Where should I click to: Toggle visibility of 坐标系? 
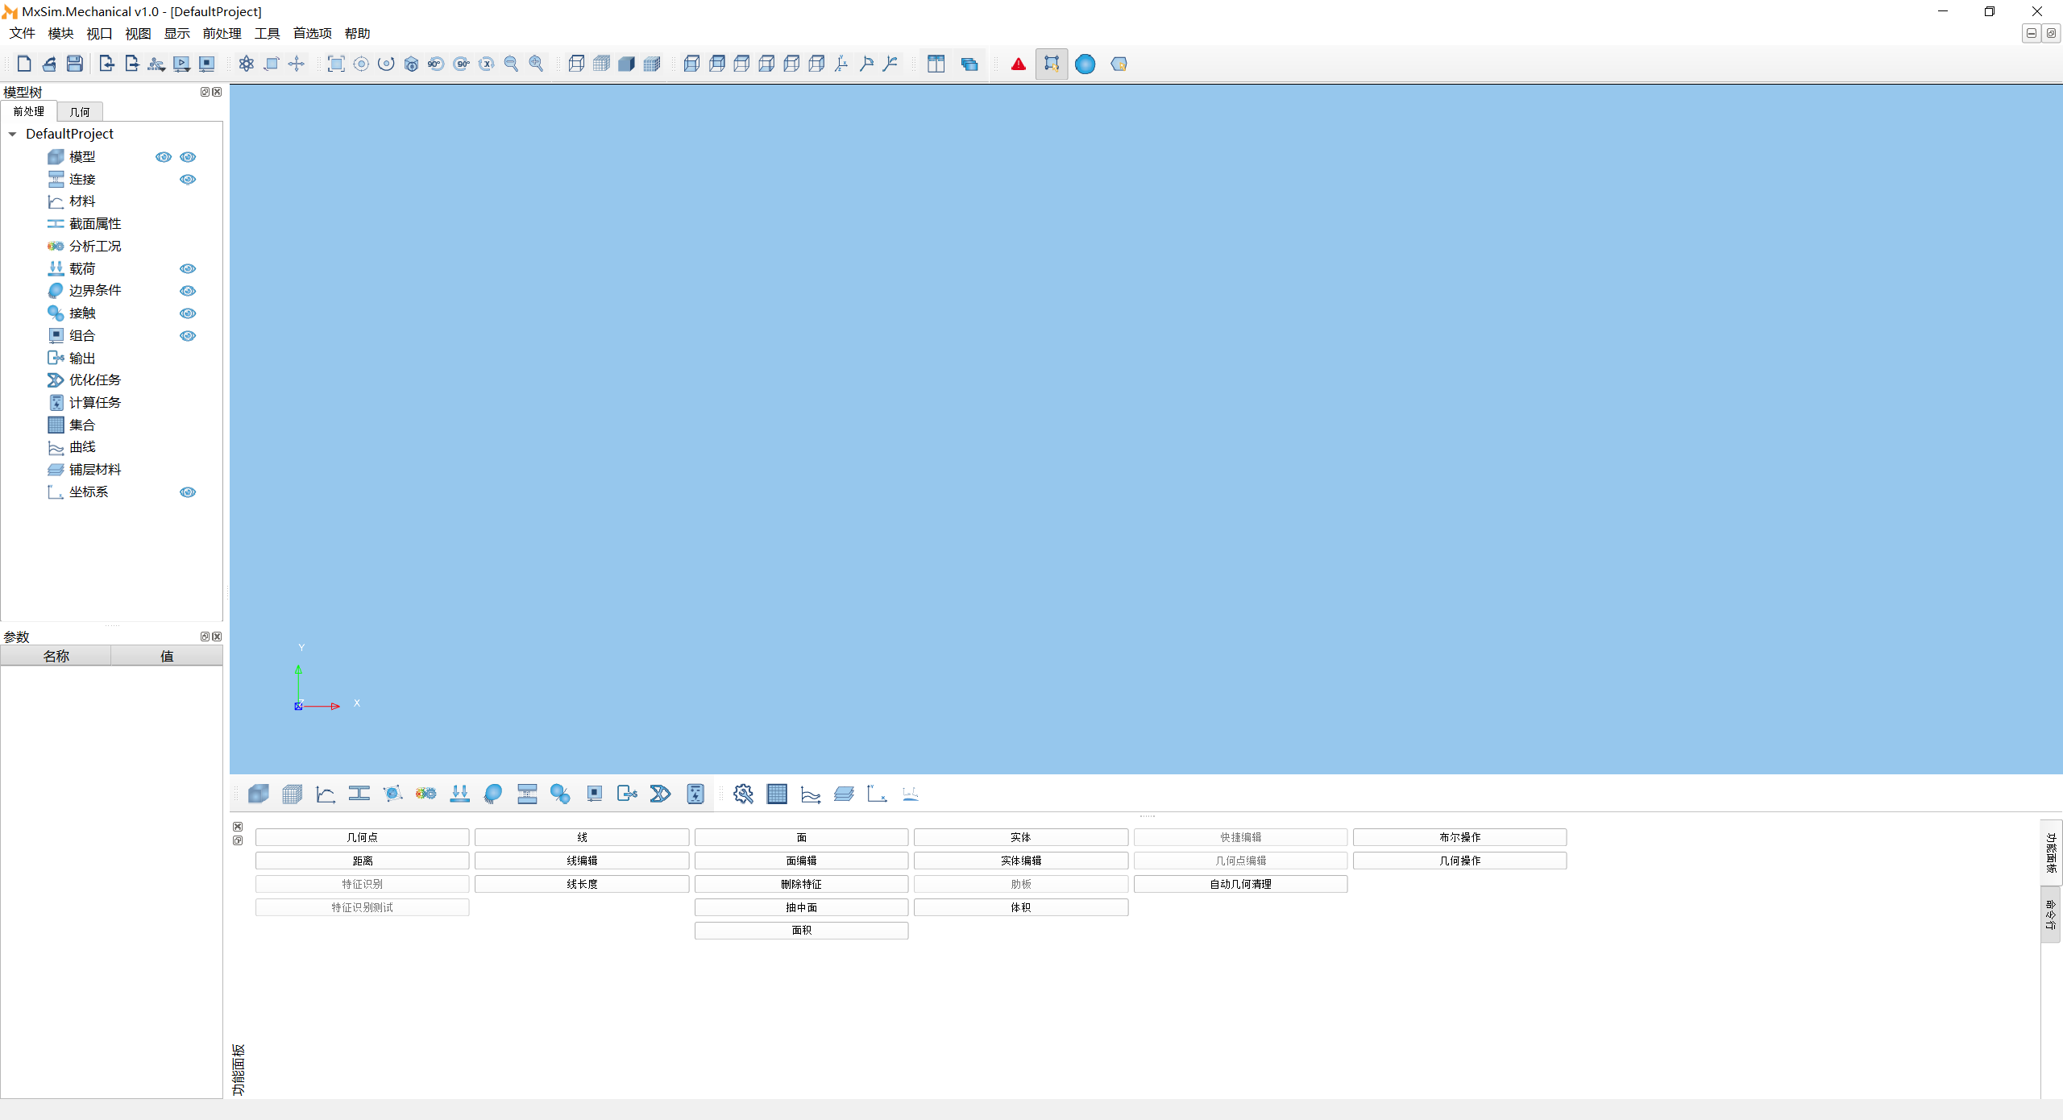tap(188, 492)
